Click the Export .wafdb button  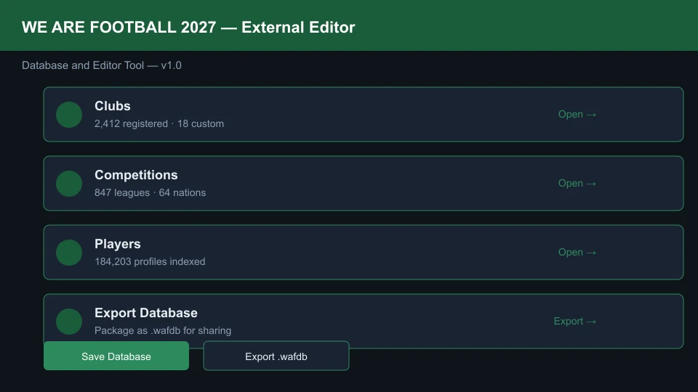coord(276,356)
